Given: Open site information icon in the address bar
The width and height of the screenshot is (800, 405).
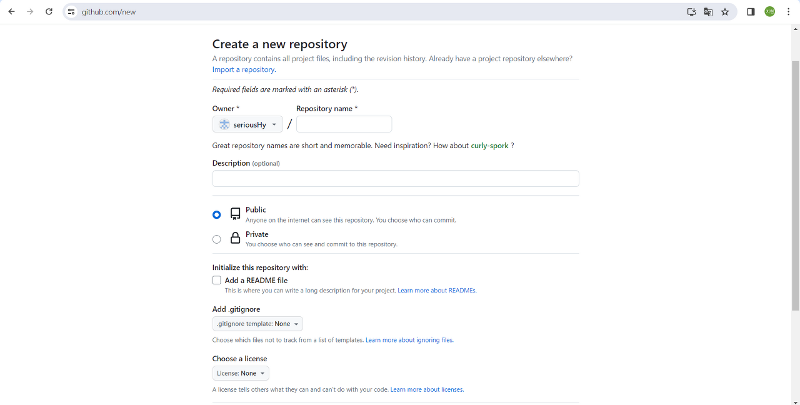Looking at the screenshot, I should [x=71, y=12].
